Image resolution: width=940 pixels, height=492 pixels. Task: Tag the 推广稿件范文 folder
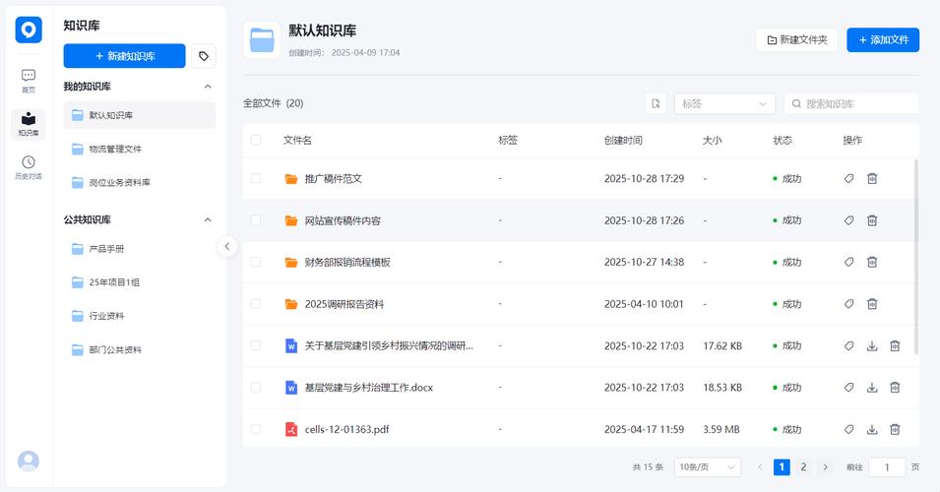pyautogui.click(x=848, y=178)
